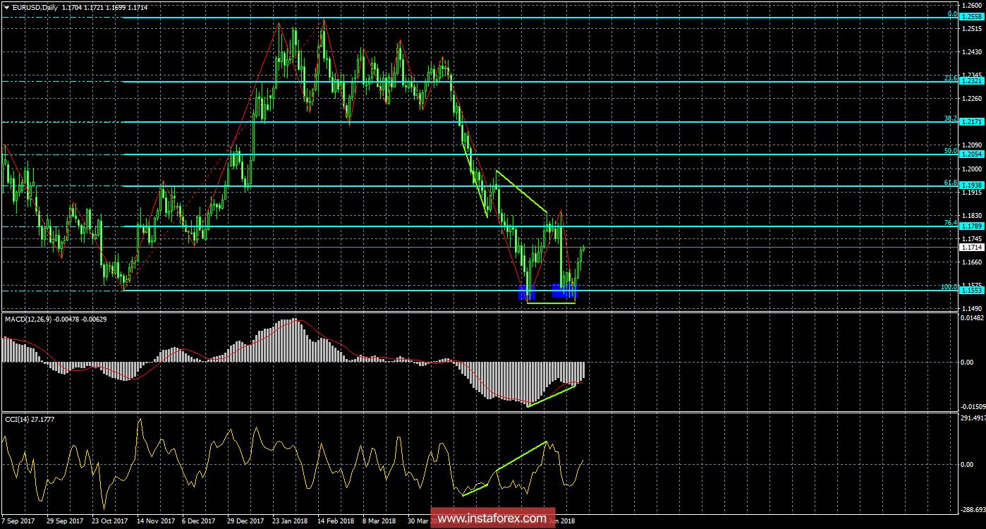Click the 1.2321 Fibonacci price tag
Screen dimensions: 986x529
[x=973, y=82]
